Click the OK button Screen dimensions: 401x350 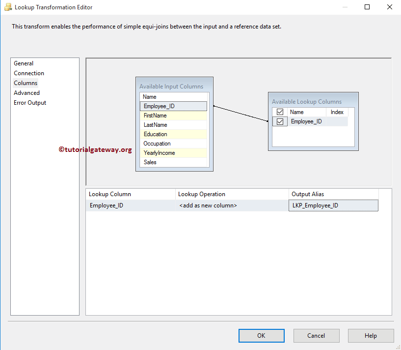coord(261,335)
